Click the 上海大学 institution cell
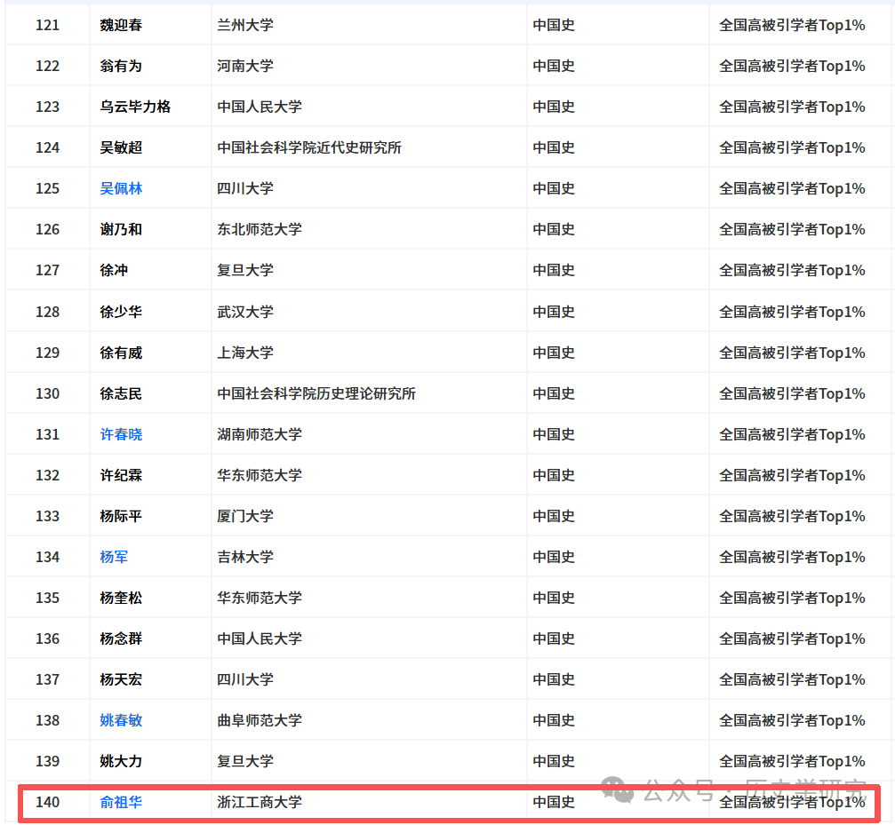Screen dimensions: 895x825 click(245, 353)
